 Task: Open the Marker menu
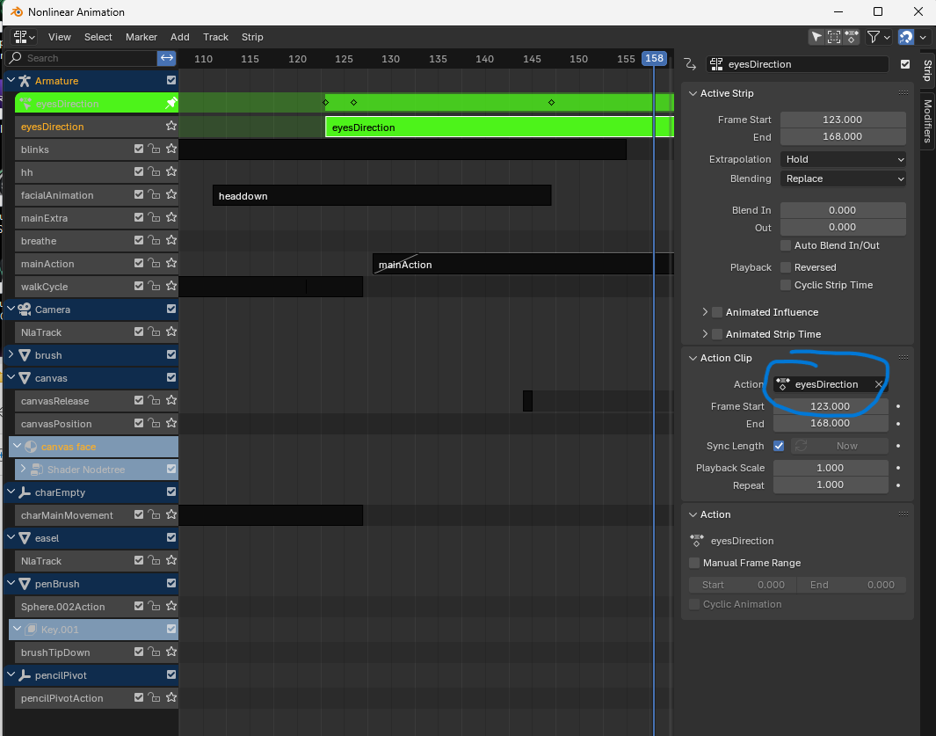(141, 37)
